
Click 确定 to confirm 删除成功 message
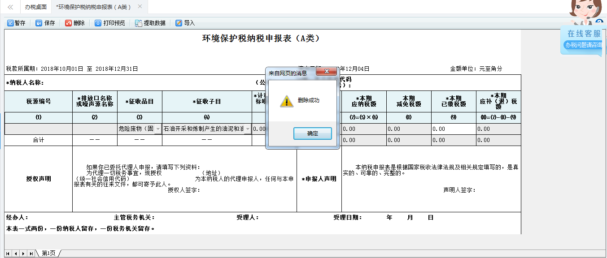pyautogui.click(x=312, y=133)
